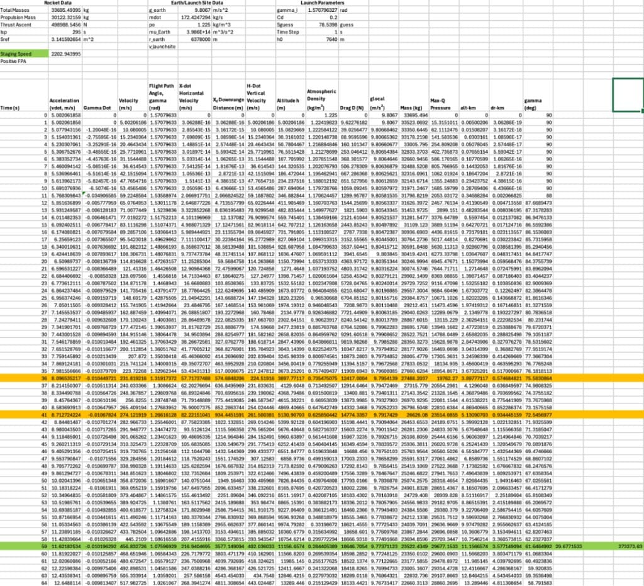Image resolution: width=644 pixels, height=586 pixels.
Task: Select the green Staging Speed cell
Action: pyautogui.click(x=16, y=54)
